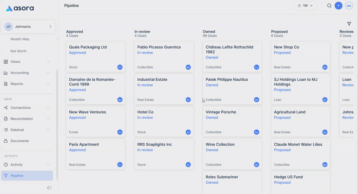Click the JO avatar for Johnsons

click(9, 27)
